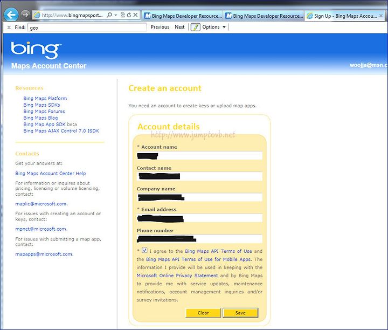
Task: Open Bing Maps API Terms of Use link
Action: [x=218, y=251]
